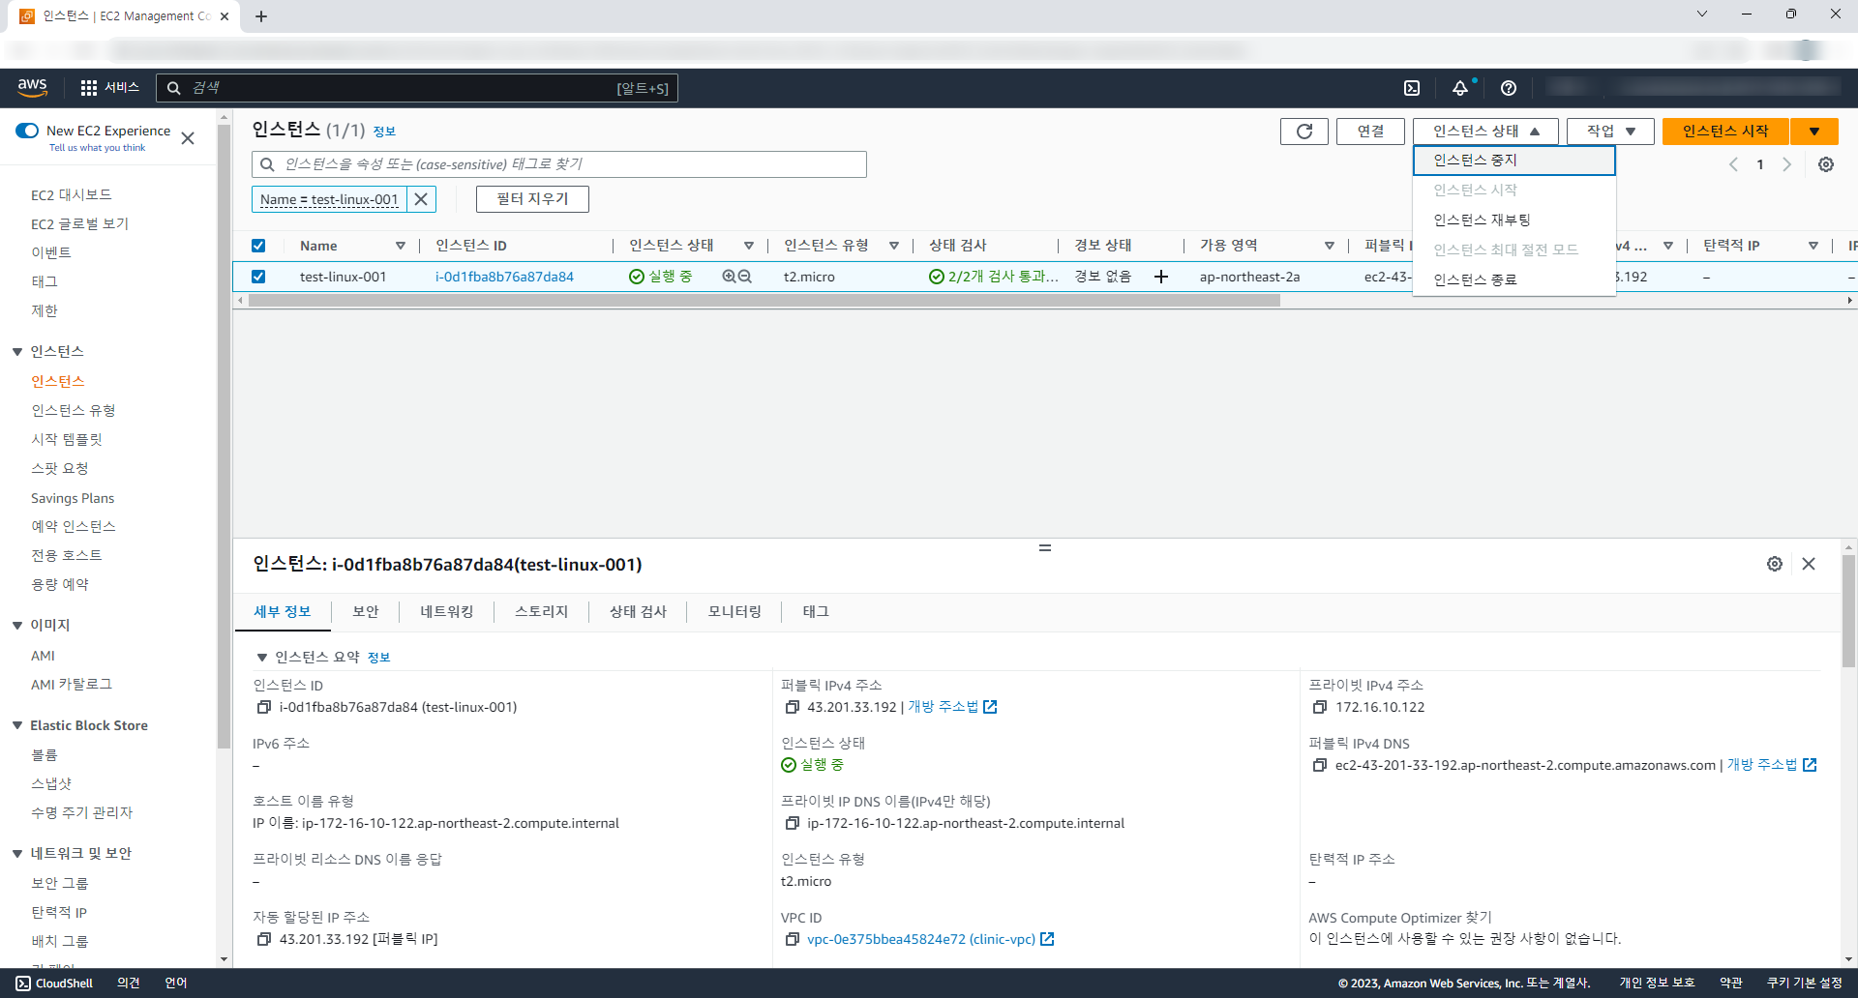Click 인스턴스 시작 launch button
The height and width of the screenshot is (998, 1858).
[x=1725, y=132]
